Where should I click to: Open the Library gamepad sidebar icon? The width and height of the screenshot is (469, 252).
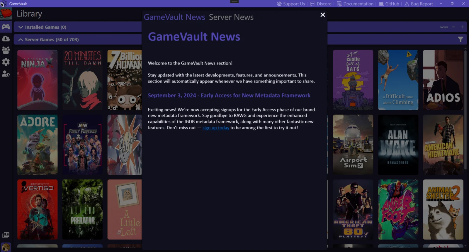click(x=6, y=27)
